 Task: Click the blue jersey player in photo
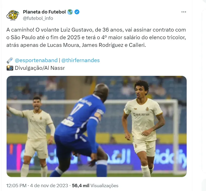(81, 130)
